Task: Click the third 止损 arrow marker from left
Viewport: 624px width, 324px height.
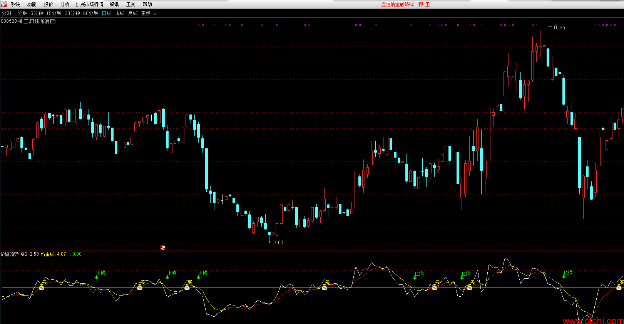Action: coord(199,276)
